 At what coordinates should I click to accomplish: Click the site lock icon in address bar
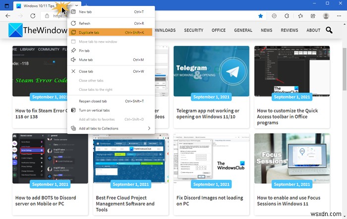click(x=47, y=16)
